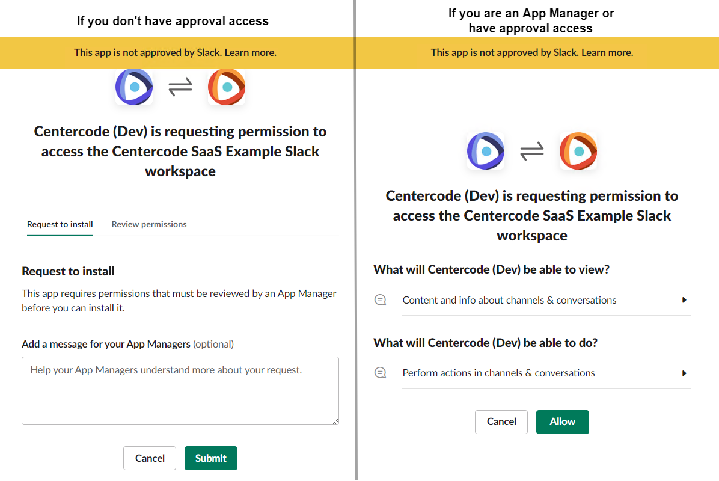Screen dimensions: 719x481
Task: Click the exchange arrows icon in right panel
Action: click(x=532, y=151)
